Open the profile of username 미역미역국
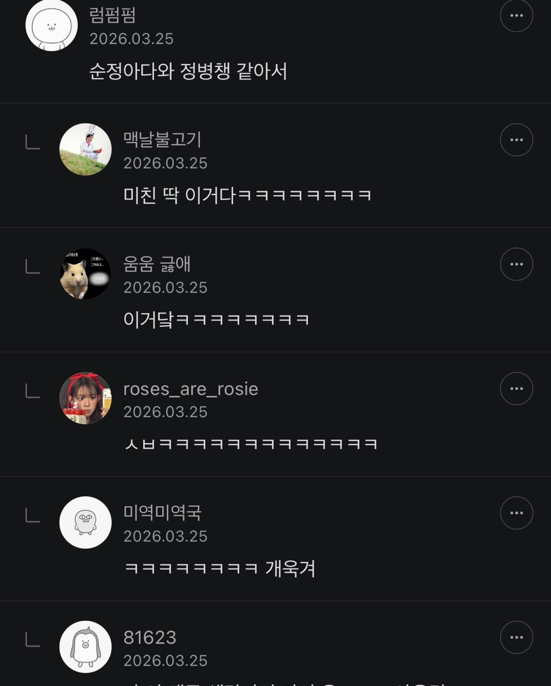 tap(162, 512)
